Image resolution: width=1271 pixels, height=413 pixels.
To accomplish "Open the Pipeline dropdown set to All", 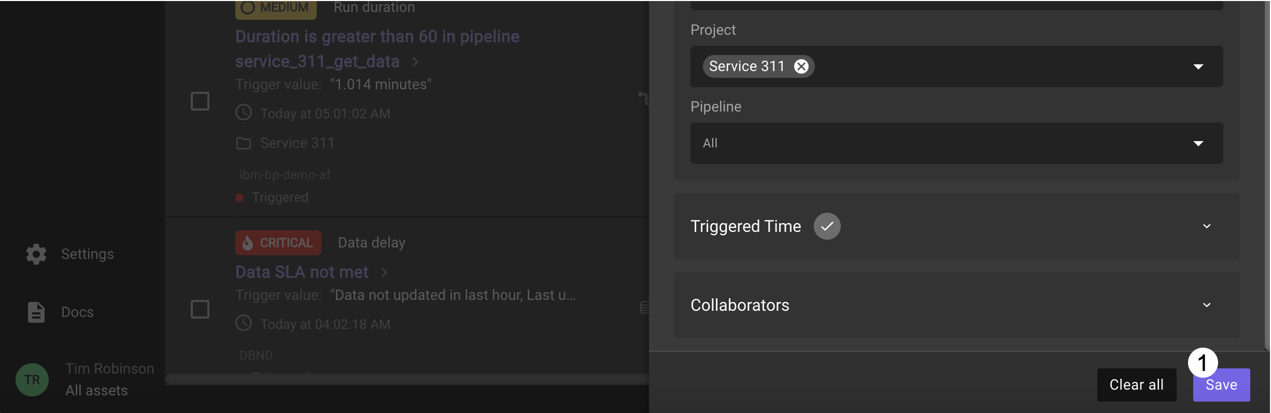I will tap(956, 143).
